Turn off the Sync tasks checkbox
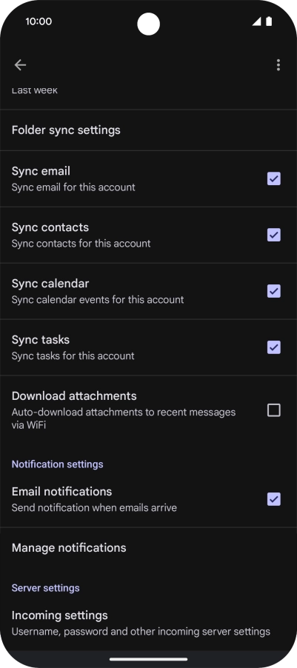The height and width of the screenshot is (668, 297). pyautogui.click(x=273, y=347)
